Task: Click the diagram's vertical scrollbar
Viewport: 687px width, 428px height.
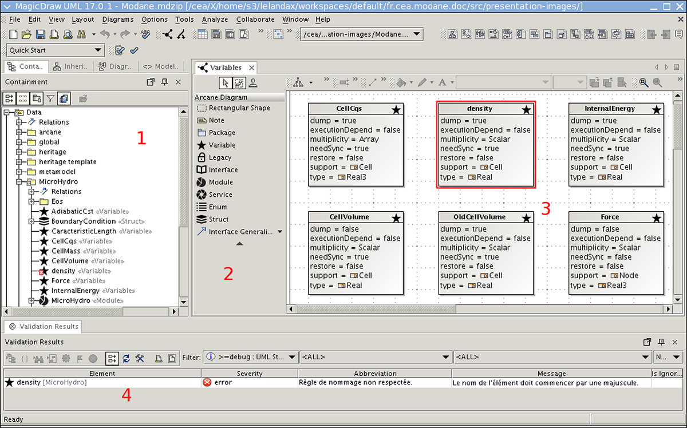Action: [x=678, y=197]
